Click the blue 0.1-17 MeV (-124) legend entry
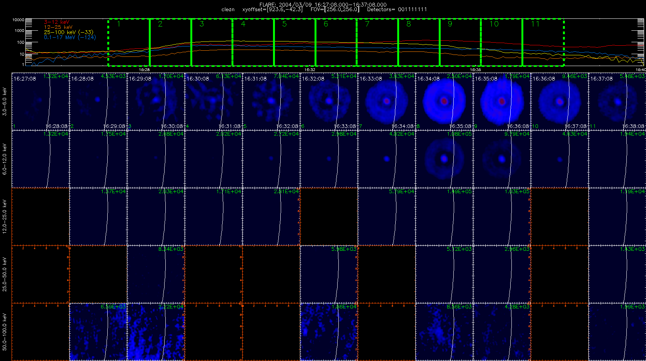Viewport: 646px width, 361px height. tap(70, 37)
